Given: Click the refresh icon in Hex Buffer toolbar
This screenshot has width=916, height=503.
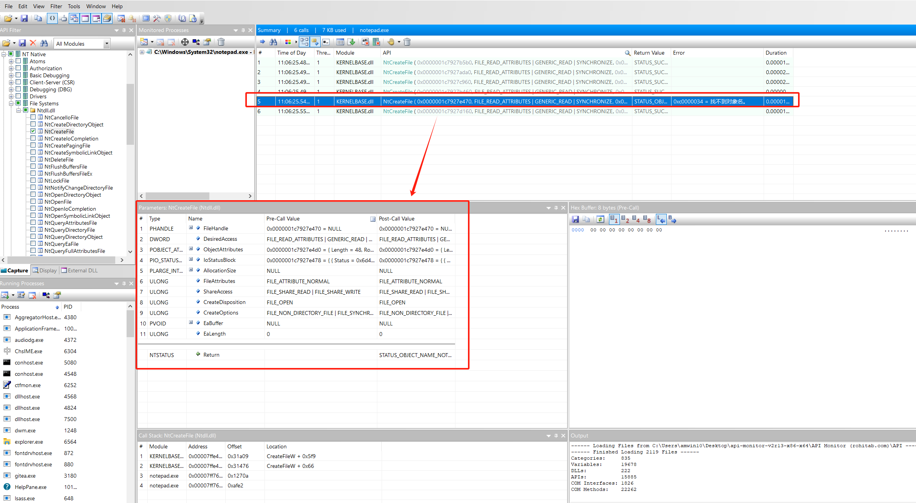Looking at the screenshot, I should [600, 220].
